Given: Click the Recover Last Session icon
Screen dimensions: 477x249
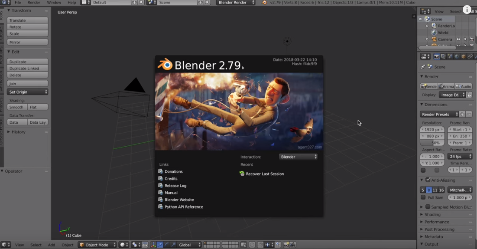Looking at the screenshot, I should [242, 174].
